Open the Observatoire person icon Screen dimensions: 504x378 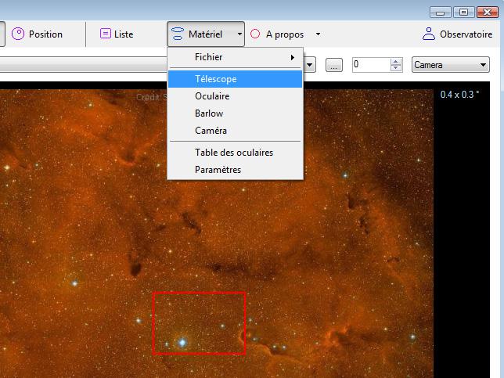click(429, 34)
